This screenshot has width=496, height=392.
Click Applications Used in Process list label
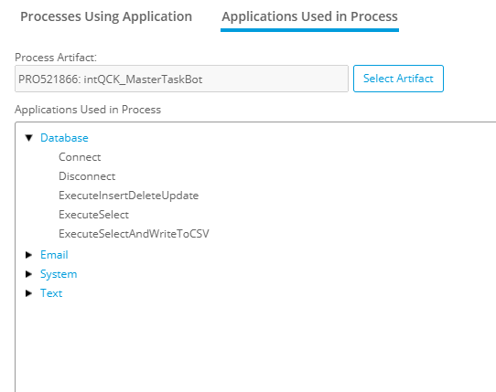88,110
